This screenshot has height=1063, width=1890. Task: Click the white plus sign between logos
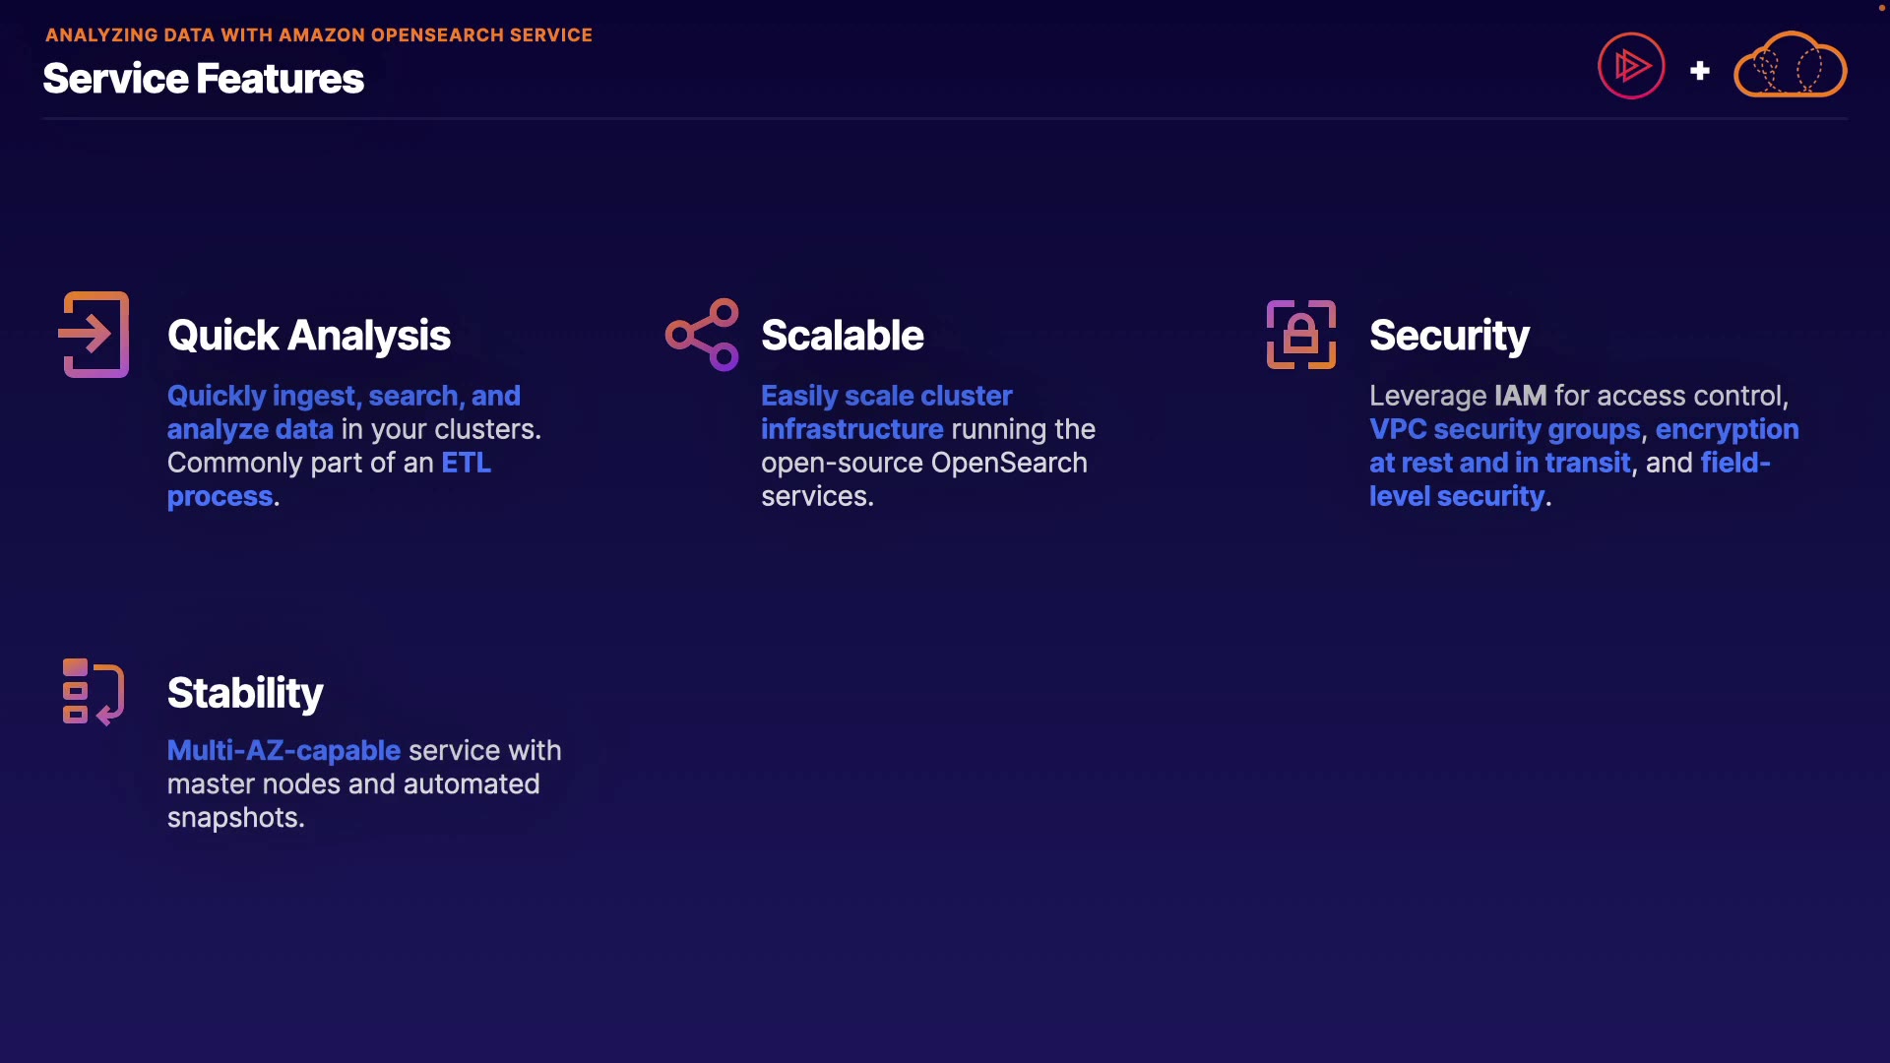1700,71
